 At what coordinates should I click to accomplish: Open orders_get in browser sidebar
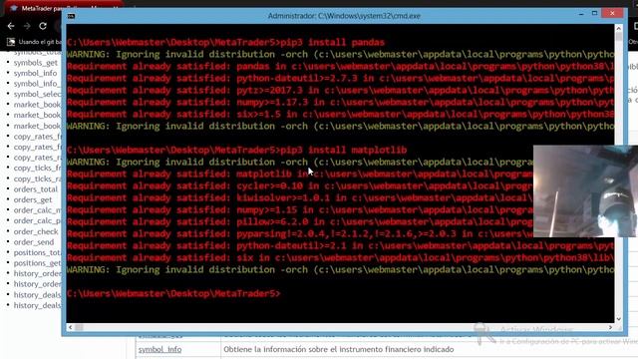coord(33,199)
